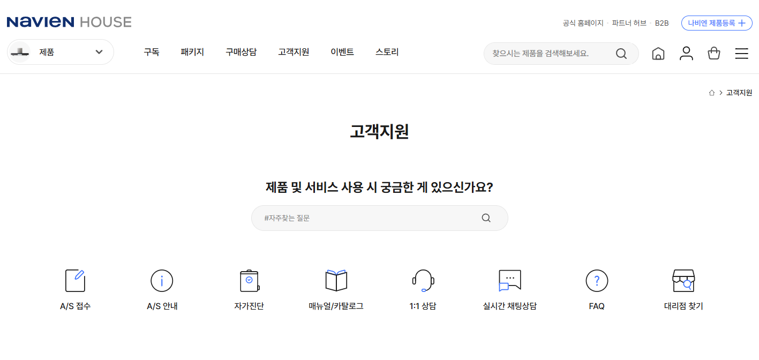This screenshot has width=759, height=360.
Task: Select the 고객지원 menu item
Action: (x=294, y=51)
